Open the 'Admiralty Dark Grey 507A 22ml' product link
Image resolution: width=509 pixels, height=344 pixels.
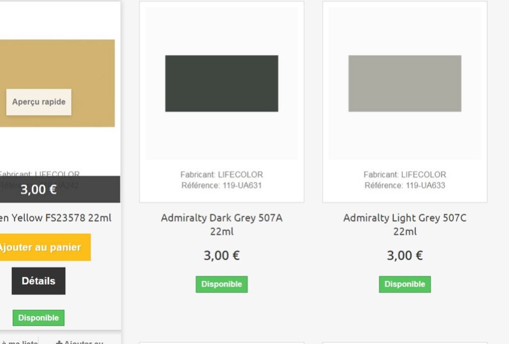tap(221, 224)
